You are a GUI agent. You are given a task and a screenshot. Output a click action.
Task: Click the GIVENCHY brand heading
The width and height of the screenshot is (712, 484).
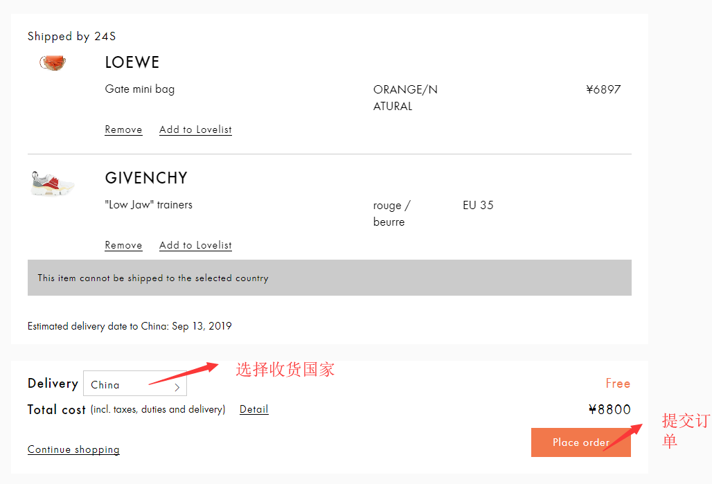click(146, 178)
